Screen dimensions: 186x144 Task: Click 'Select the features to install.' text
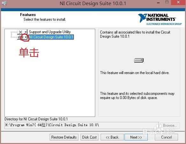click(x=45, y=19)
